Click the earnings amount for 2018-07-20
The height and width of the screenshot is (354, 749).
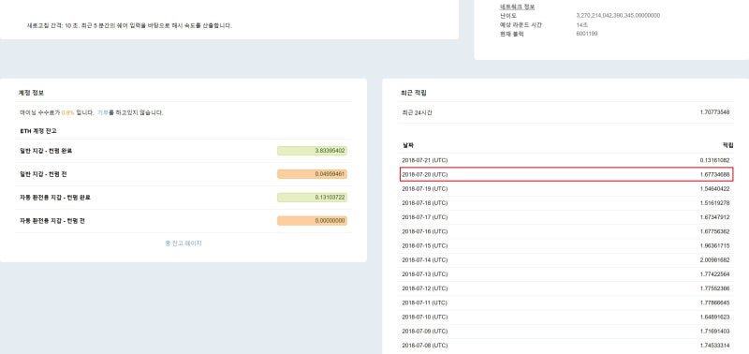(713, 175)
